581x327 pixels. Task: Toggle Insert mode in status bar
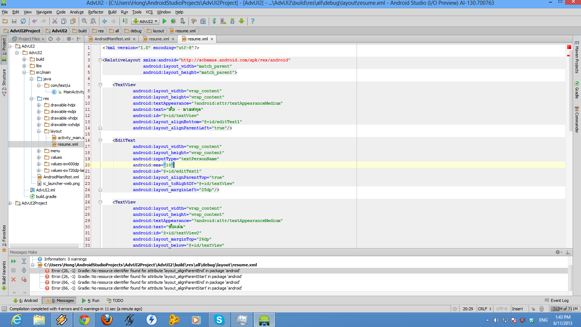tap(517, 309)
